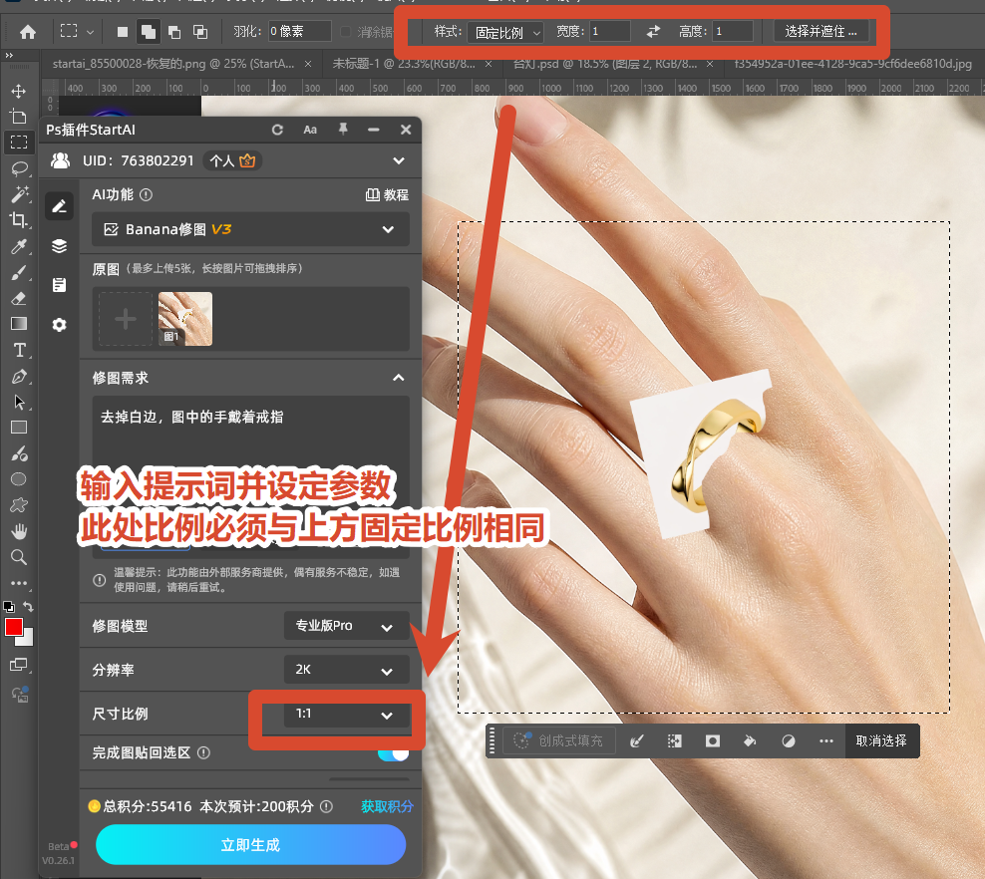The width and height of the screenshot is (985, 879).
Task: Open StartAI layers stack sidebar icon
Action: pos(59,245)
